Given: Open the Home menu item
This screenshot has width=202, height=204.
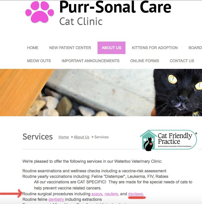Looking at the screenshot, I should (x=33, y=48).
